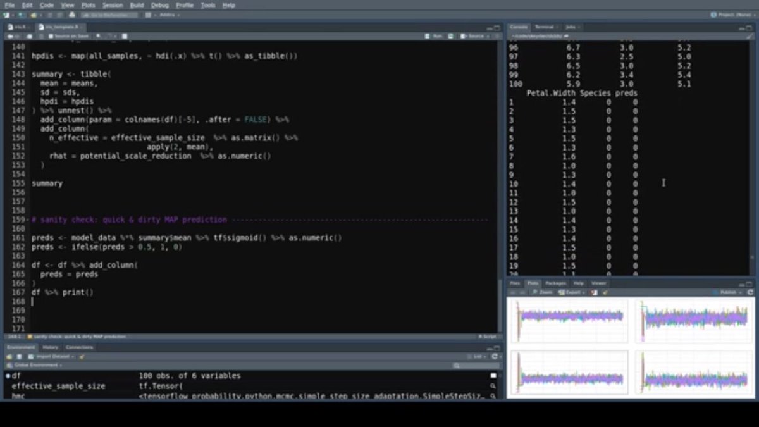Switch to the iris_template.R editor tab
Screen dimensions: 759x427
[x=61, y=27]
